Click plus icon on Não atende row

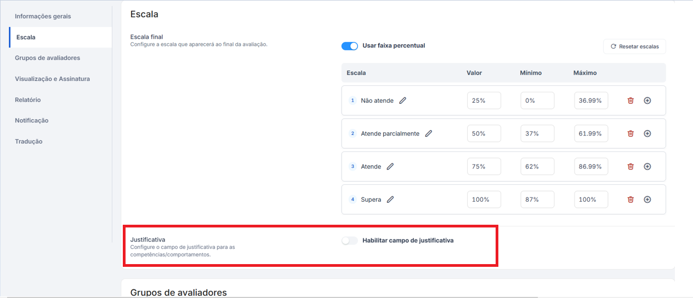647,101
